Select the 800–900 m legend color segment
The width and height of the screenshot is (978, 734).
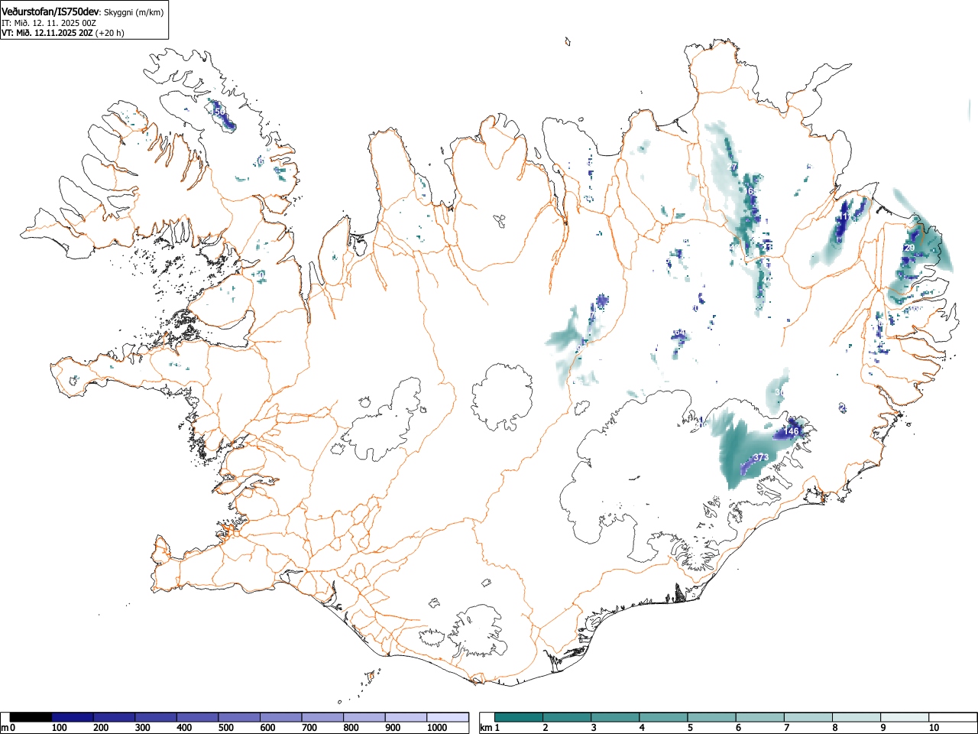(x=364, y=717)
